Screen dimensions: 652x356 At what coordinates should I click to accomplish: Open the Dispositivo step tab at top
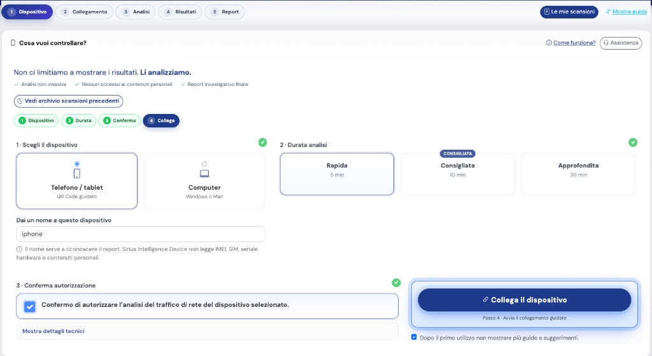27,11
